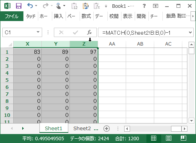
Task: Click cell containing 97
Action: coord(84,52)
